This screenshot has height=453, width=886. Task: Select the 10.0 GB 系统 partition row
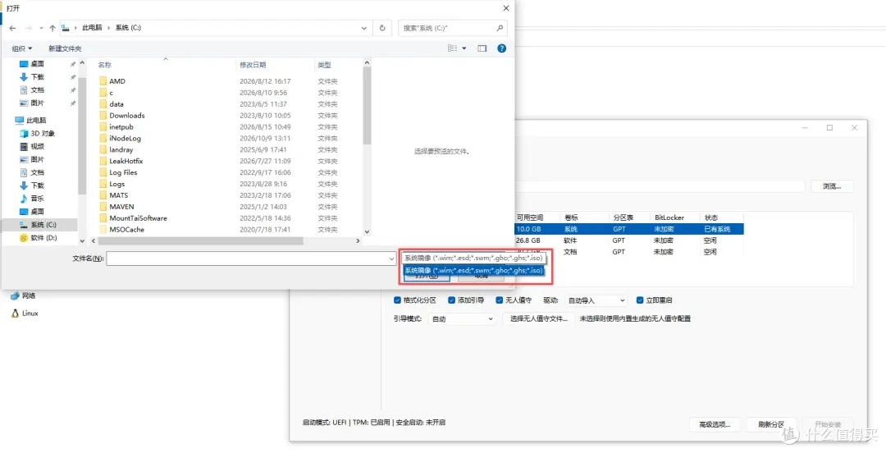[628, 229]
